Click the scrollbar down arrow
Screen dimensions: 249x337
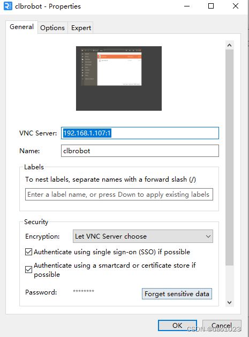coord(229,303)
